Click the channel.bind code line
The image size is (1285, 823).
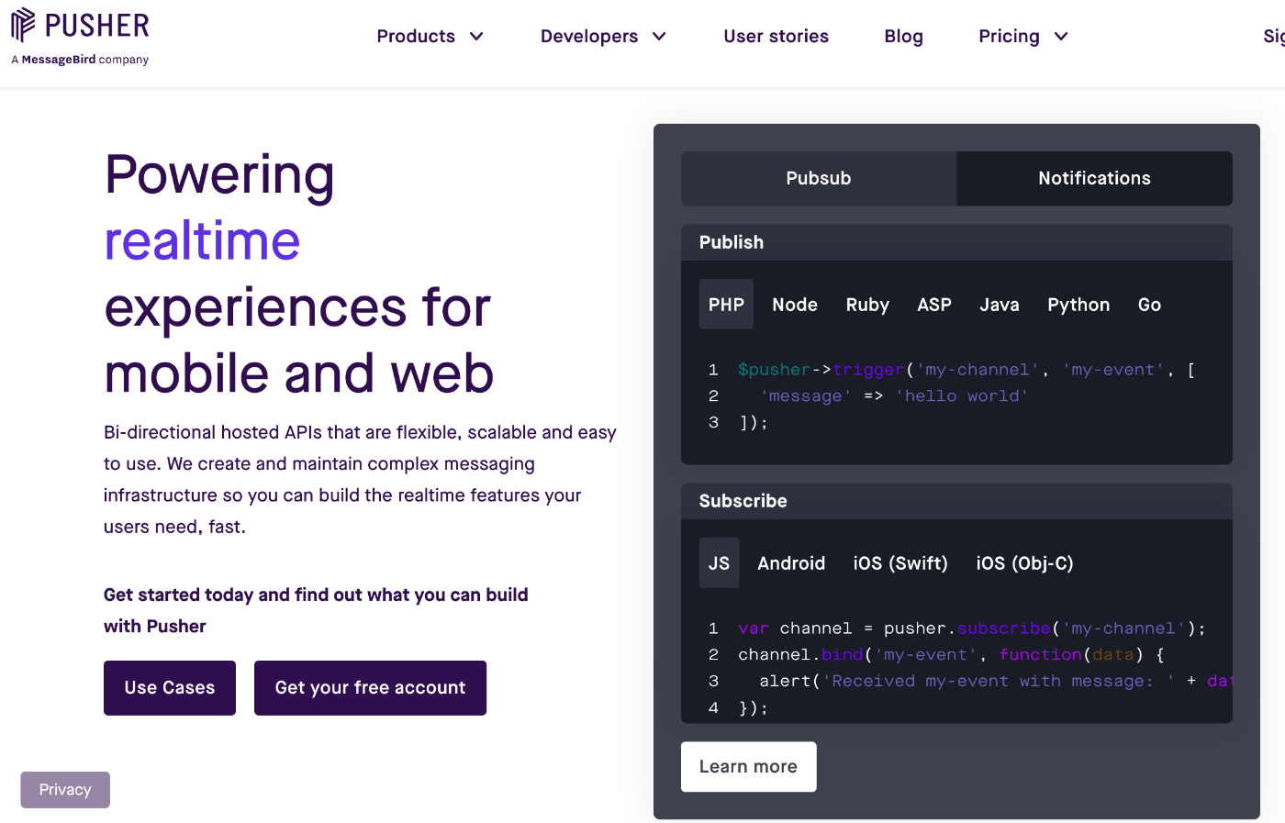click(x=951, y=655)
